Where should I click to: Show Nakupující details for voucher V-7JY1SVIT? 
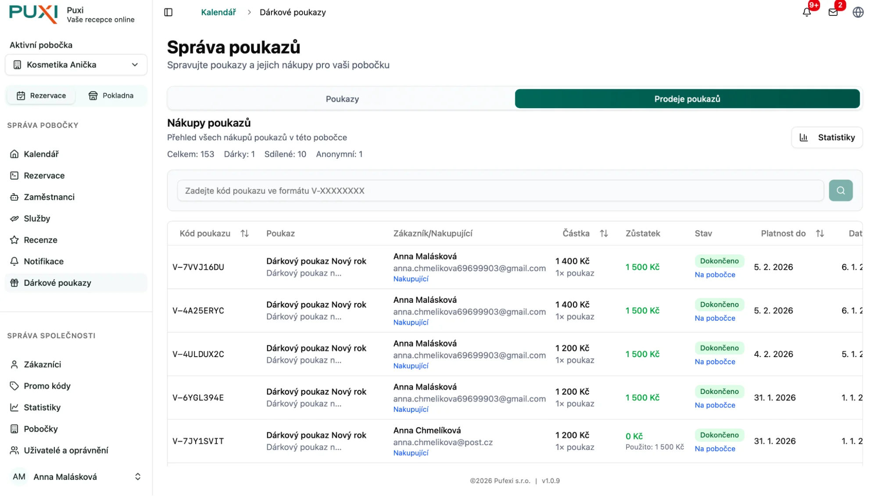[x=411, y=453]
